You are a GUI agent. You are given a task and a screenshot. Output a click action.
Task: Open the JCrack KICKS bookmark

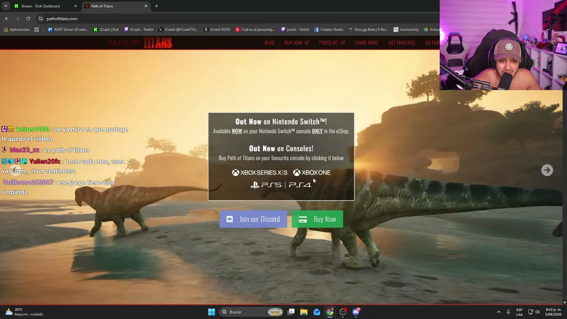pyautogui.click(x=217, y=30)
